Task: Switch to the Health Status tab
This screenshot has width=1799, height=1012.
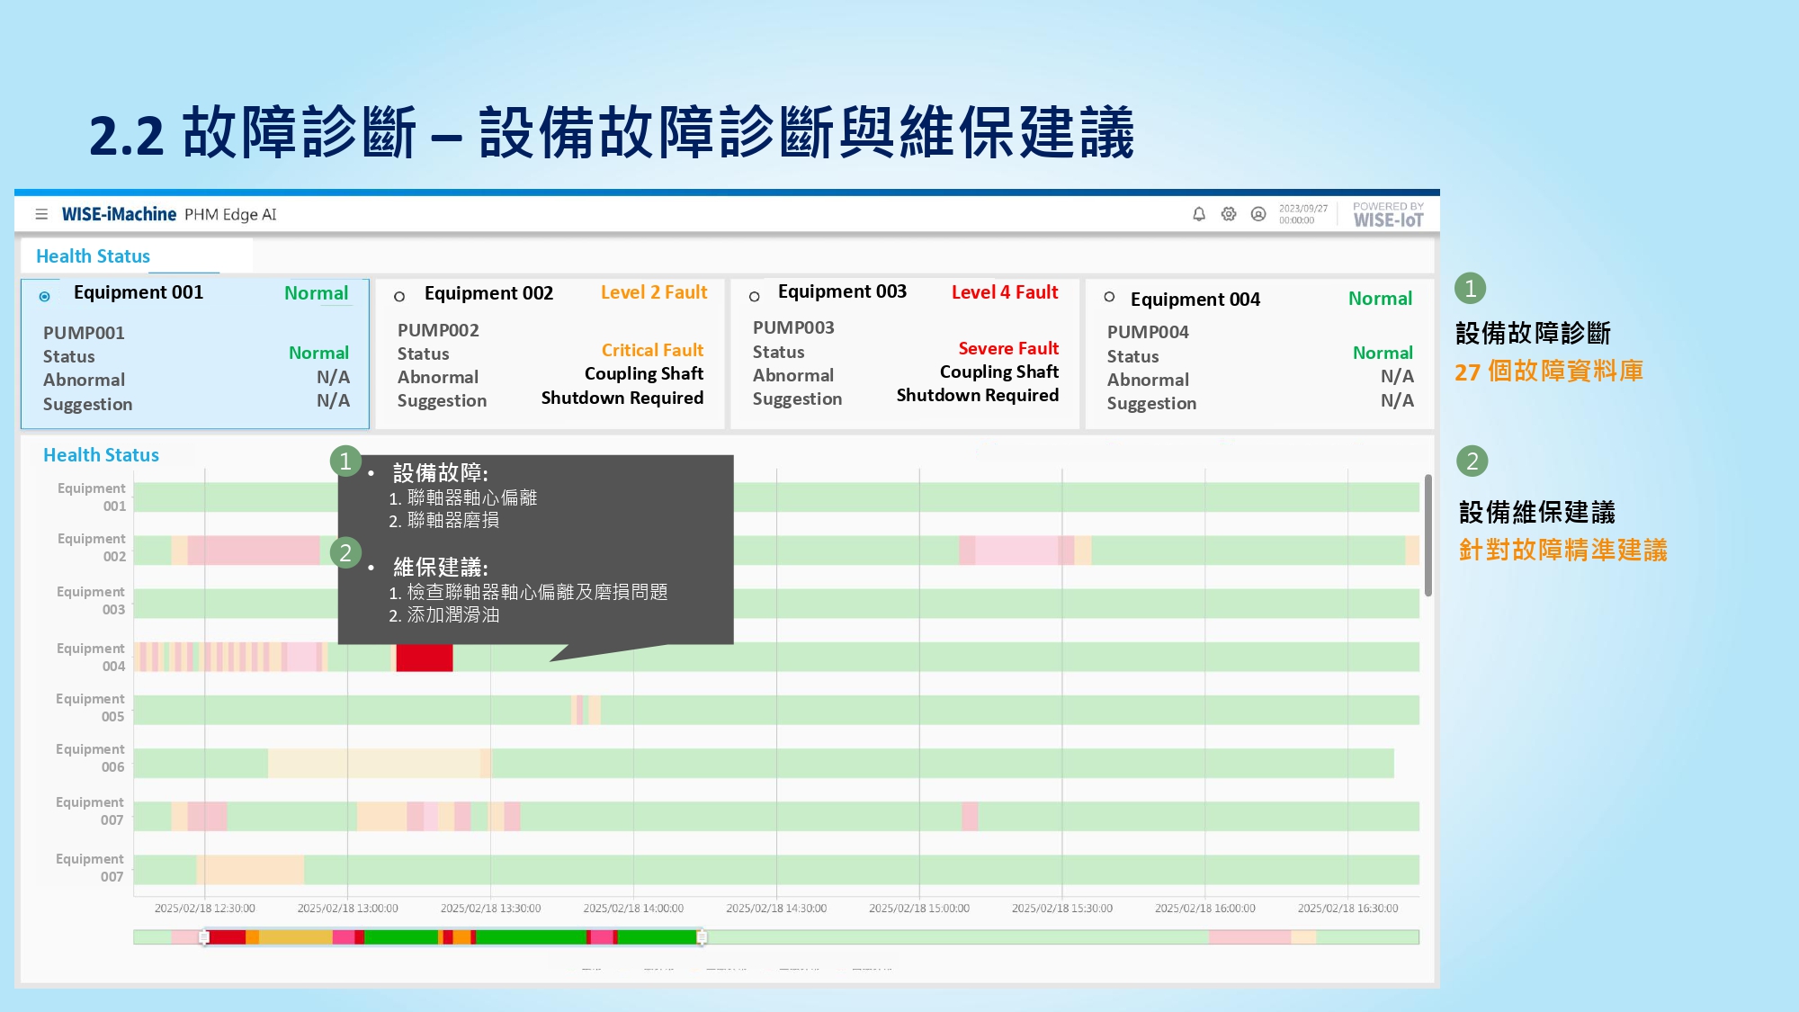Action: [94, 256]
